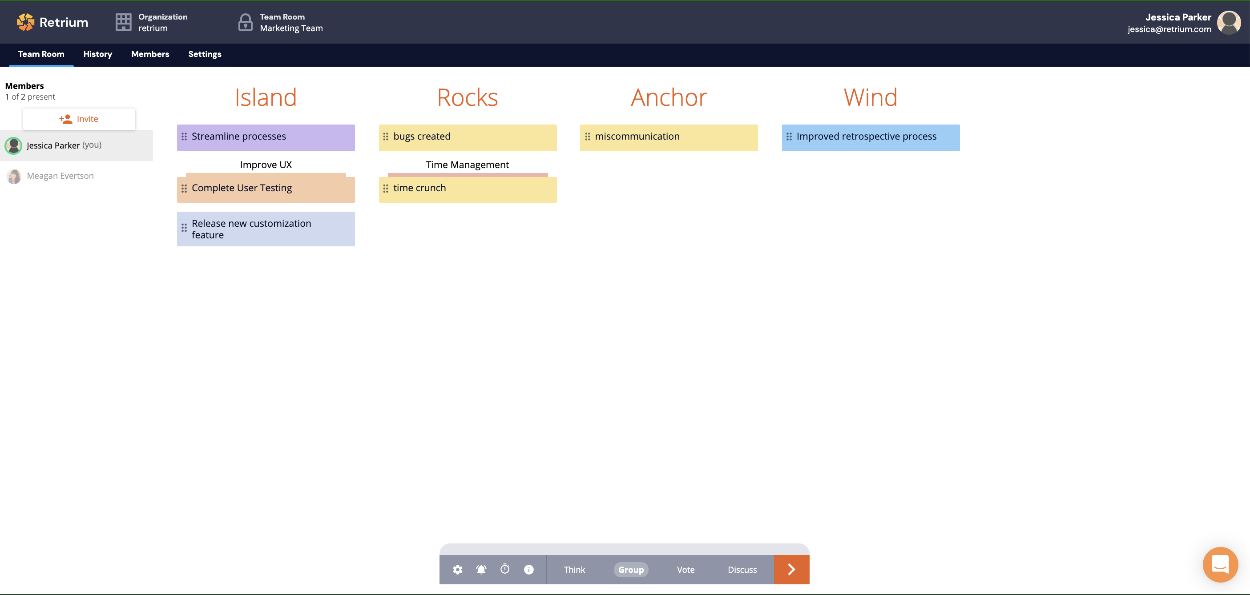Select the blue Improved retrospective process note
The image size is (1250, 595).
(870, 138)
